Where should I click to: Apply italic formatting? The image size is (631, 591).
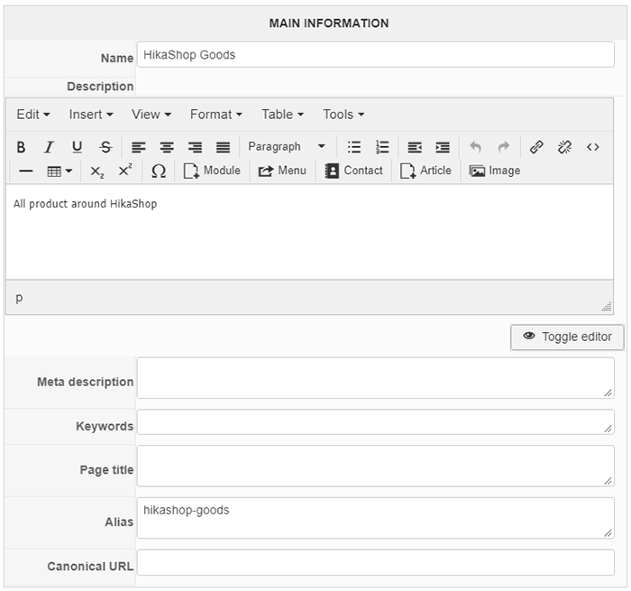pos(49,147)
